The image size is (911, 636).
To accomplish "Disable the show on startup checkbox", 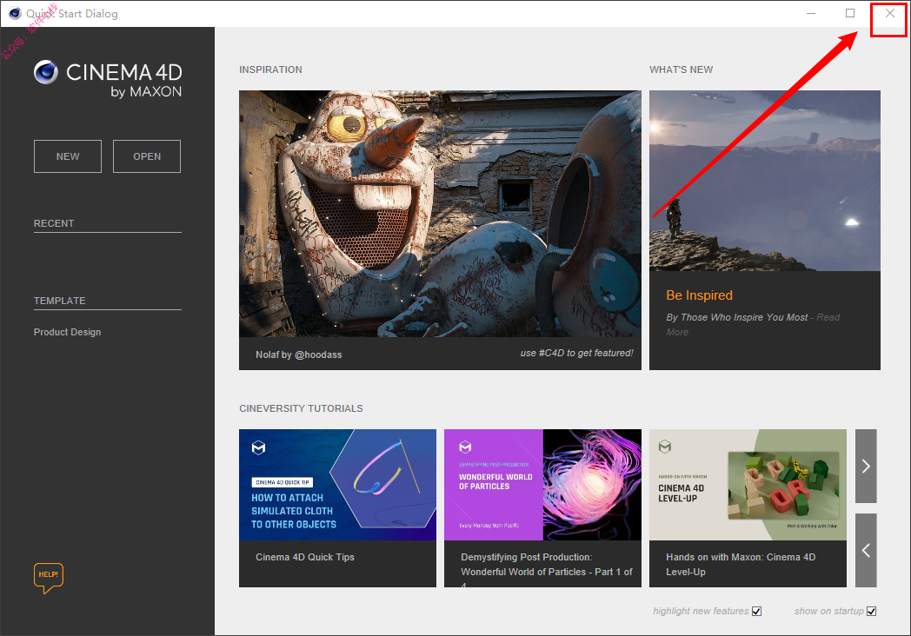I will coord(872,611).
